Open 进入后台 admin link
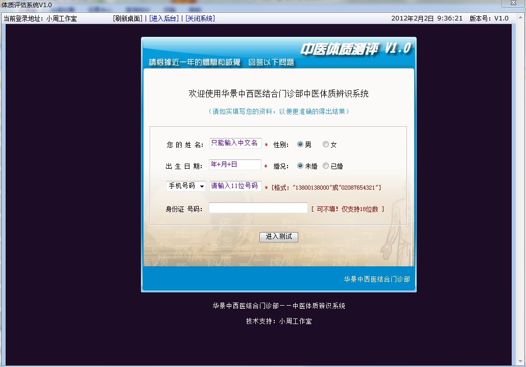The height and width of the screenshot is (367, 526). pyautogui.click(x=164, y=18)
